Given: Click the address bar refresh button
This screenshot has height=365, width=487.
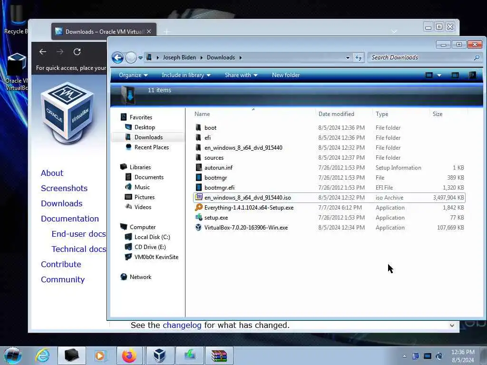Looking at the screenshot, I should click(359, 58).
